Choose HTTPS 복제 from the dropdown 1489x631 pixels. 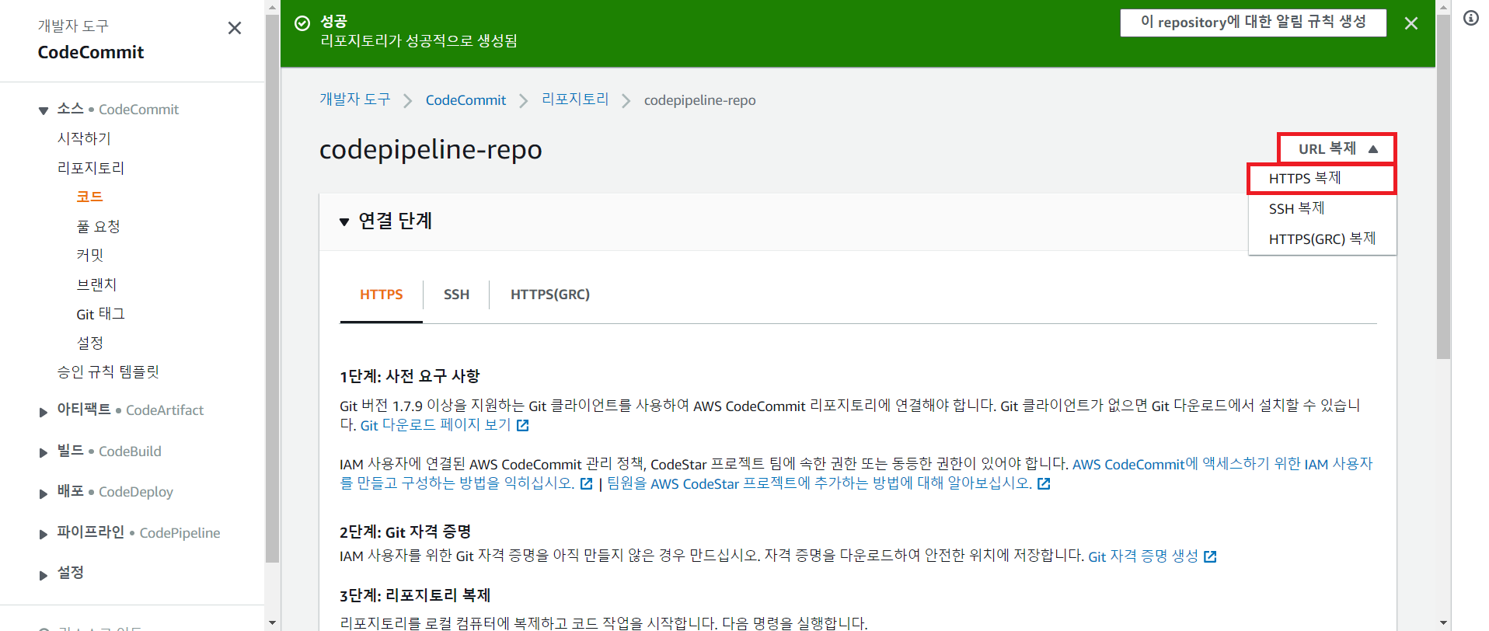1322,179
